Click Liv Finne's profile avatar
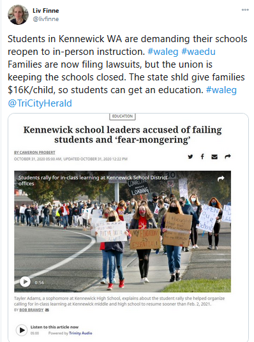254x342 pixels. point(18,15)
